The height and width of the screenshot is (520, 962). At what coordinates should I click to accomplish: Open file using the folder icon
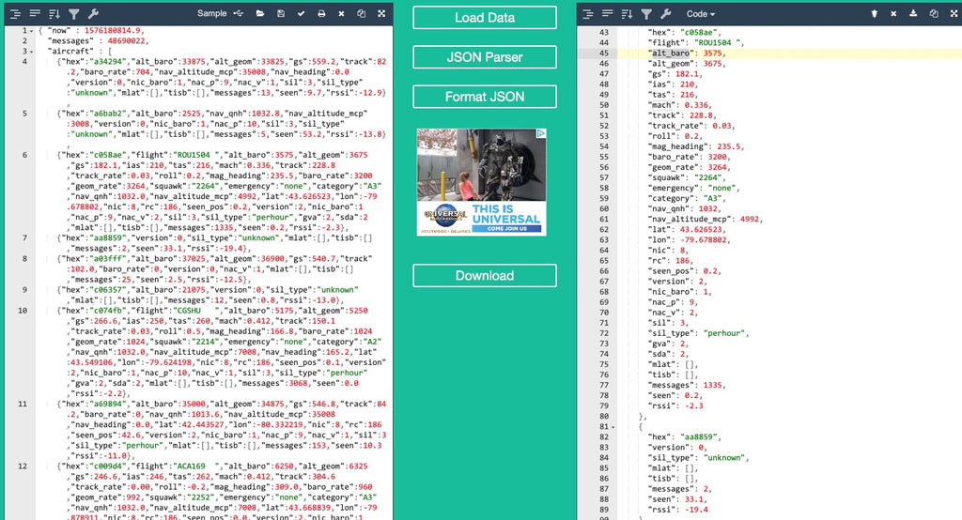pos(260,14)
